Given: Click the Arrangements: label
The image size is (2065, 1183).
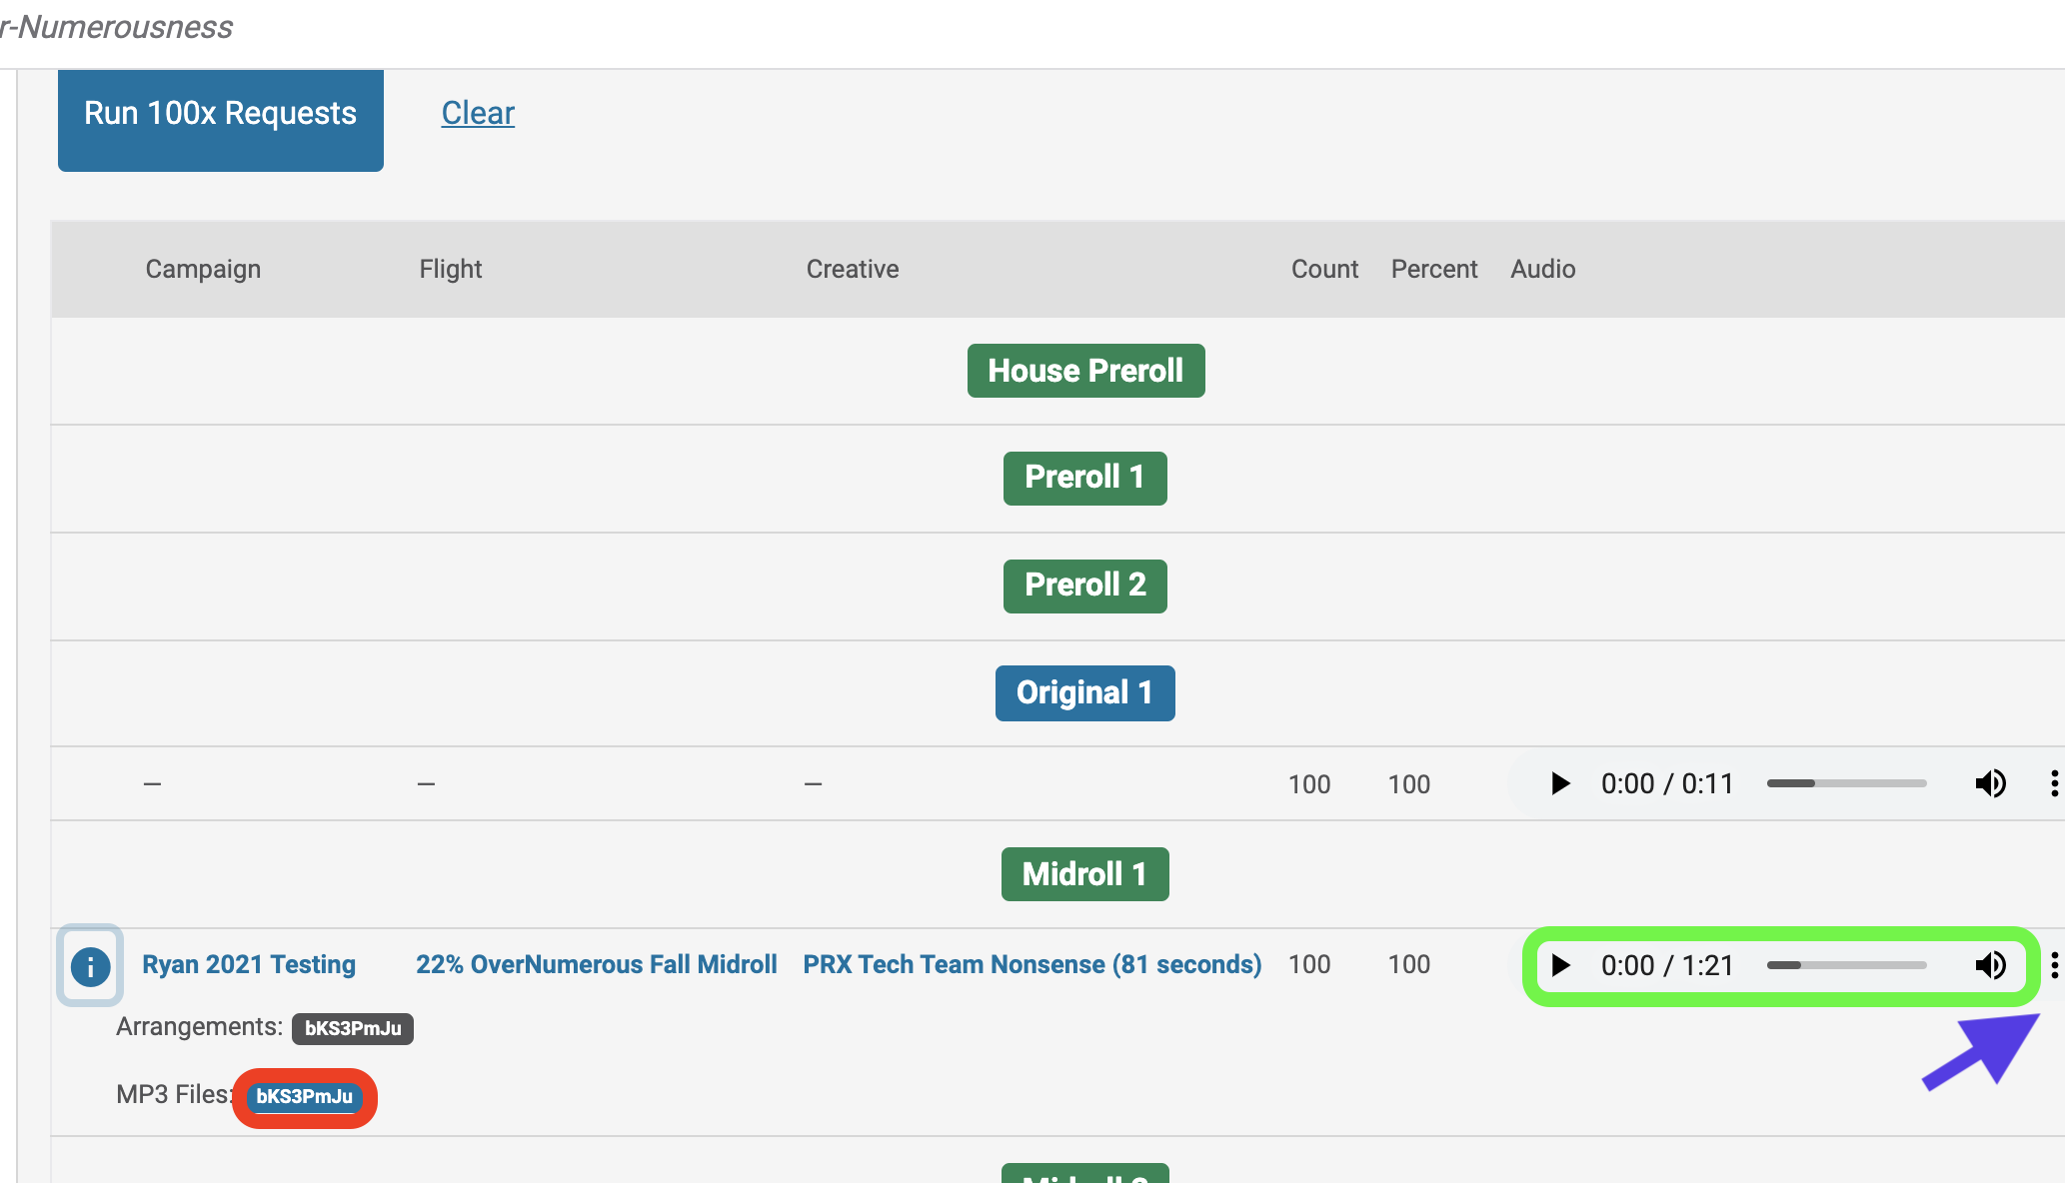Looking at the screenshot, I should tap(200, 1027).
